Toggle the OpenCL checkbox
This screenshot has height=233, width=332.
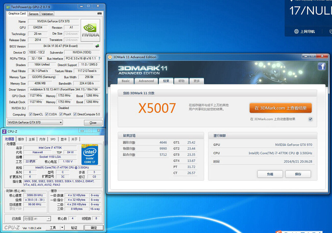[30, 114]
